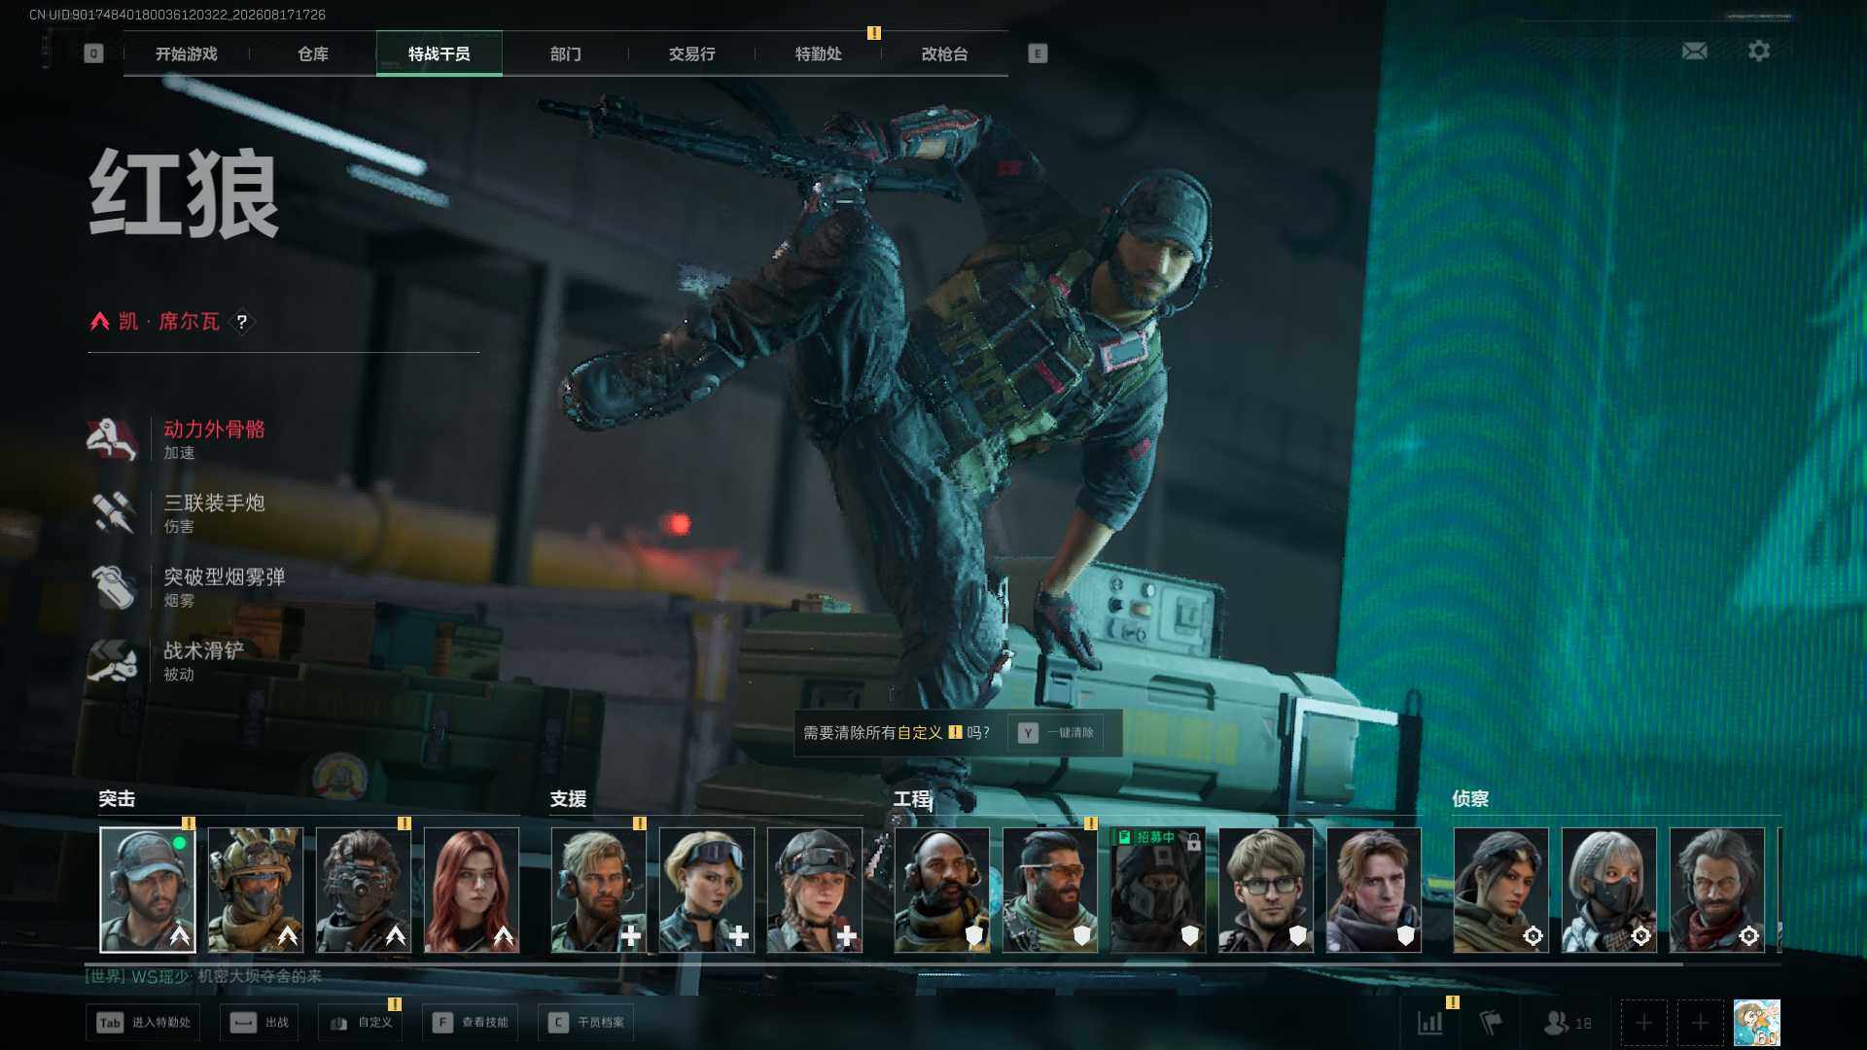Screen dimensions: 1867x1050
Task: Open the settings gear icon
Action: pos(1759,51)
